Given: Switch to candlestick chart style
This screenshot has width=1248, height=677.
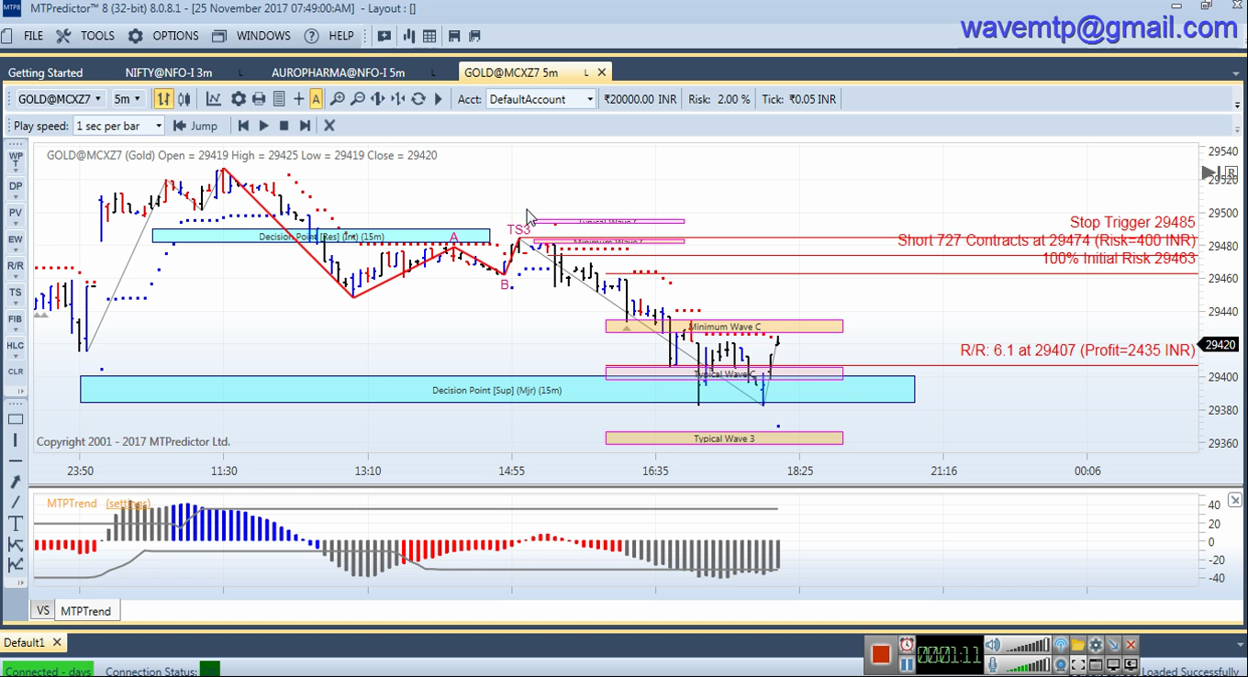Looking at the screenshot, I should tap(184, 99).
